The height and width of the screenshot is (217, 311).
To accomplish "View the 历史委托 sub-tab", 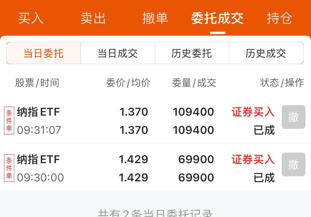I will (x=192, y=53).
